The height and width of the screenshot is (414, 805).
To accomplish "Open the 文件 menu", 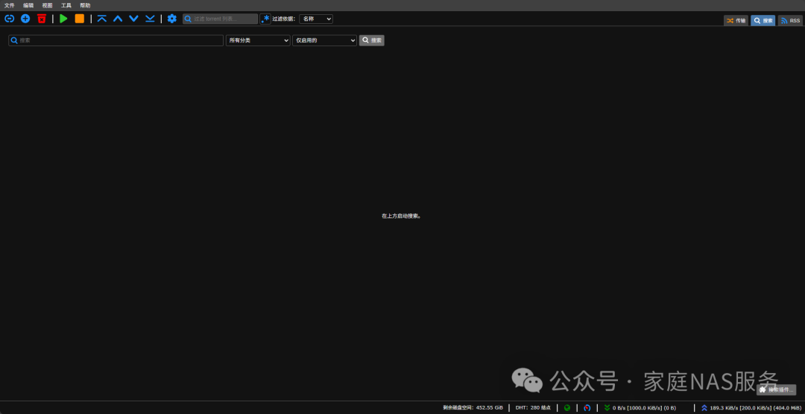I will [x=10, y=5].
